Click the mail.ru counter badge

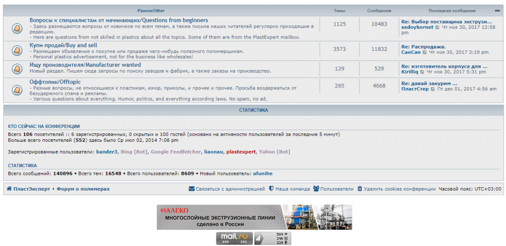pyautogui.click(x=234, y=238)
